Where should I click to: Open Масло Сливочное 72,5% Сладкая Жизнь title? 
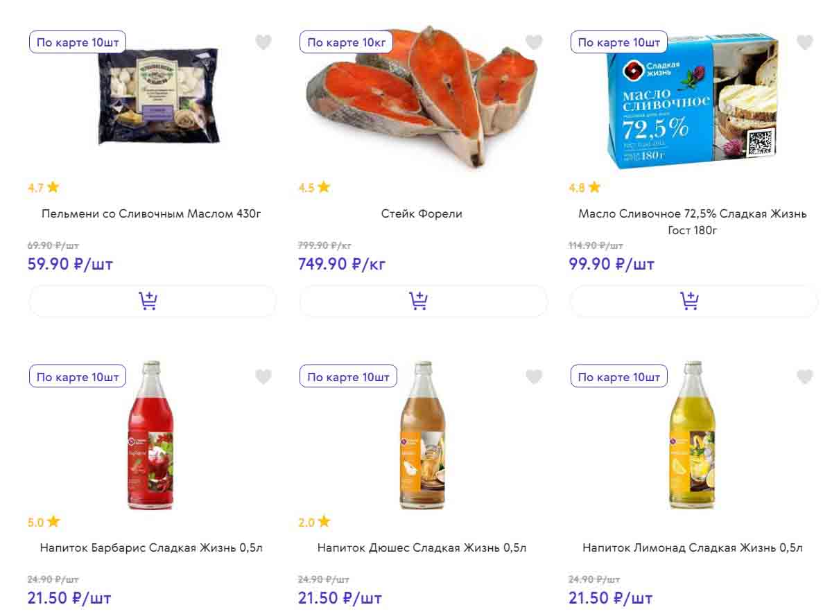pos(693,221)
